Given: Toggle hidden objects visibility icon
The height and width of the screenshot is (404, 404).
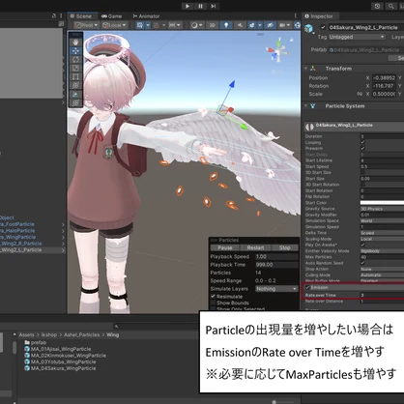Looking at the screenshot, I should pyautogui.click(x=270, y=25).
